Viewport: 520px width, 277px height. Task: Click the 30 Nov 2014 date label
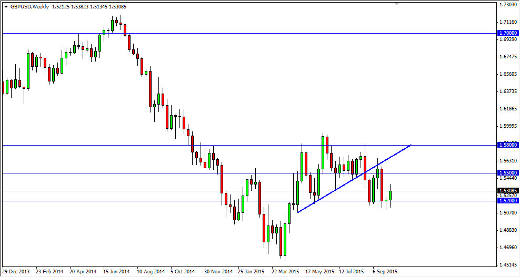218,271
